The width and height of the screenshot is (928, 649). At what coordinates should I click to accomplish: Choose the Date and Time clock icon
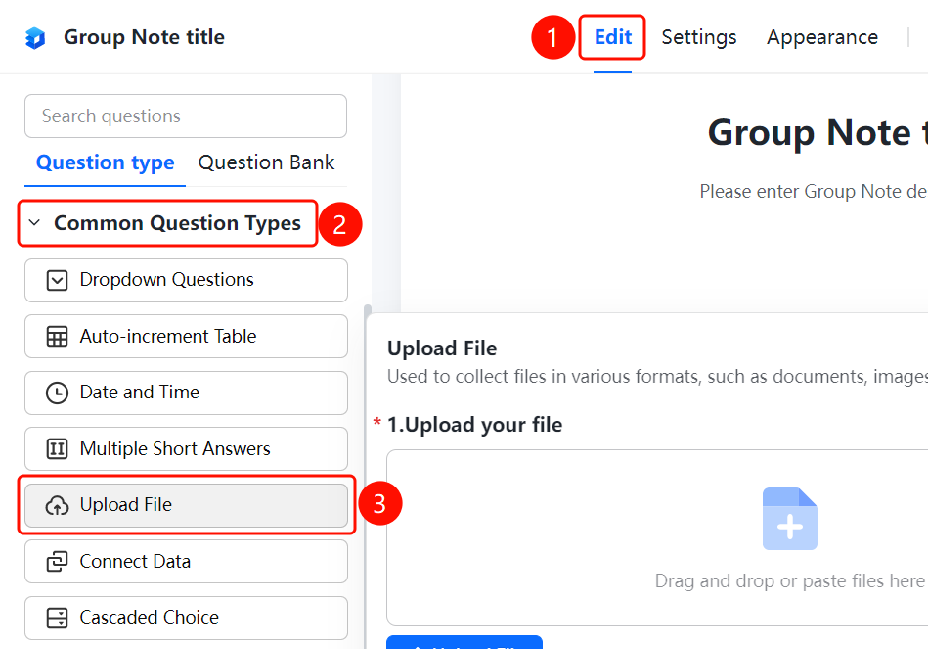coord(57,393)
